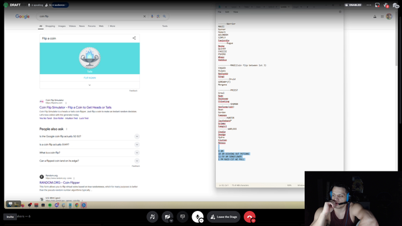Click the Morgana name in Notepad list
This screenshot has width=402, height=226.
coord(222,85)
